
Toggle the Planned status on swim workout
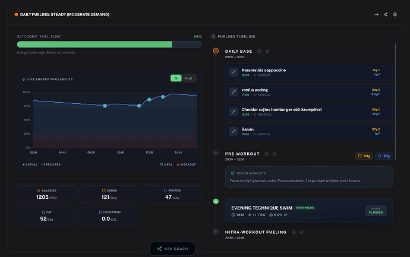(376, 211)
